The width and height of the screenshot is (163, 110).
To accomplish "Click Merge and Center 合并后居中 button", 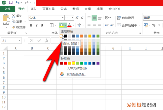I will pyautogui.click(x=127, y=25).
